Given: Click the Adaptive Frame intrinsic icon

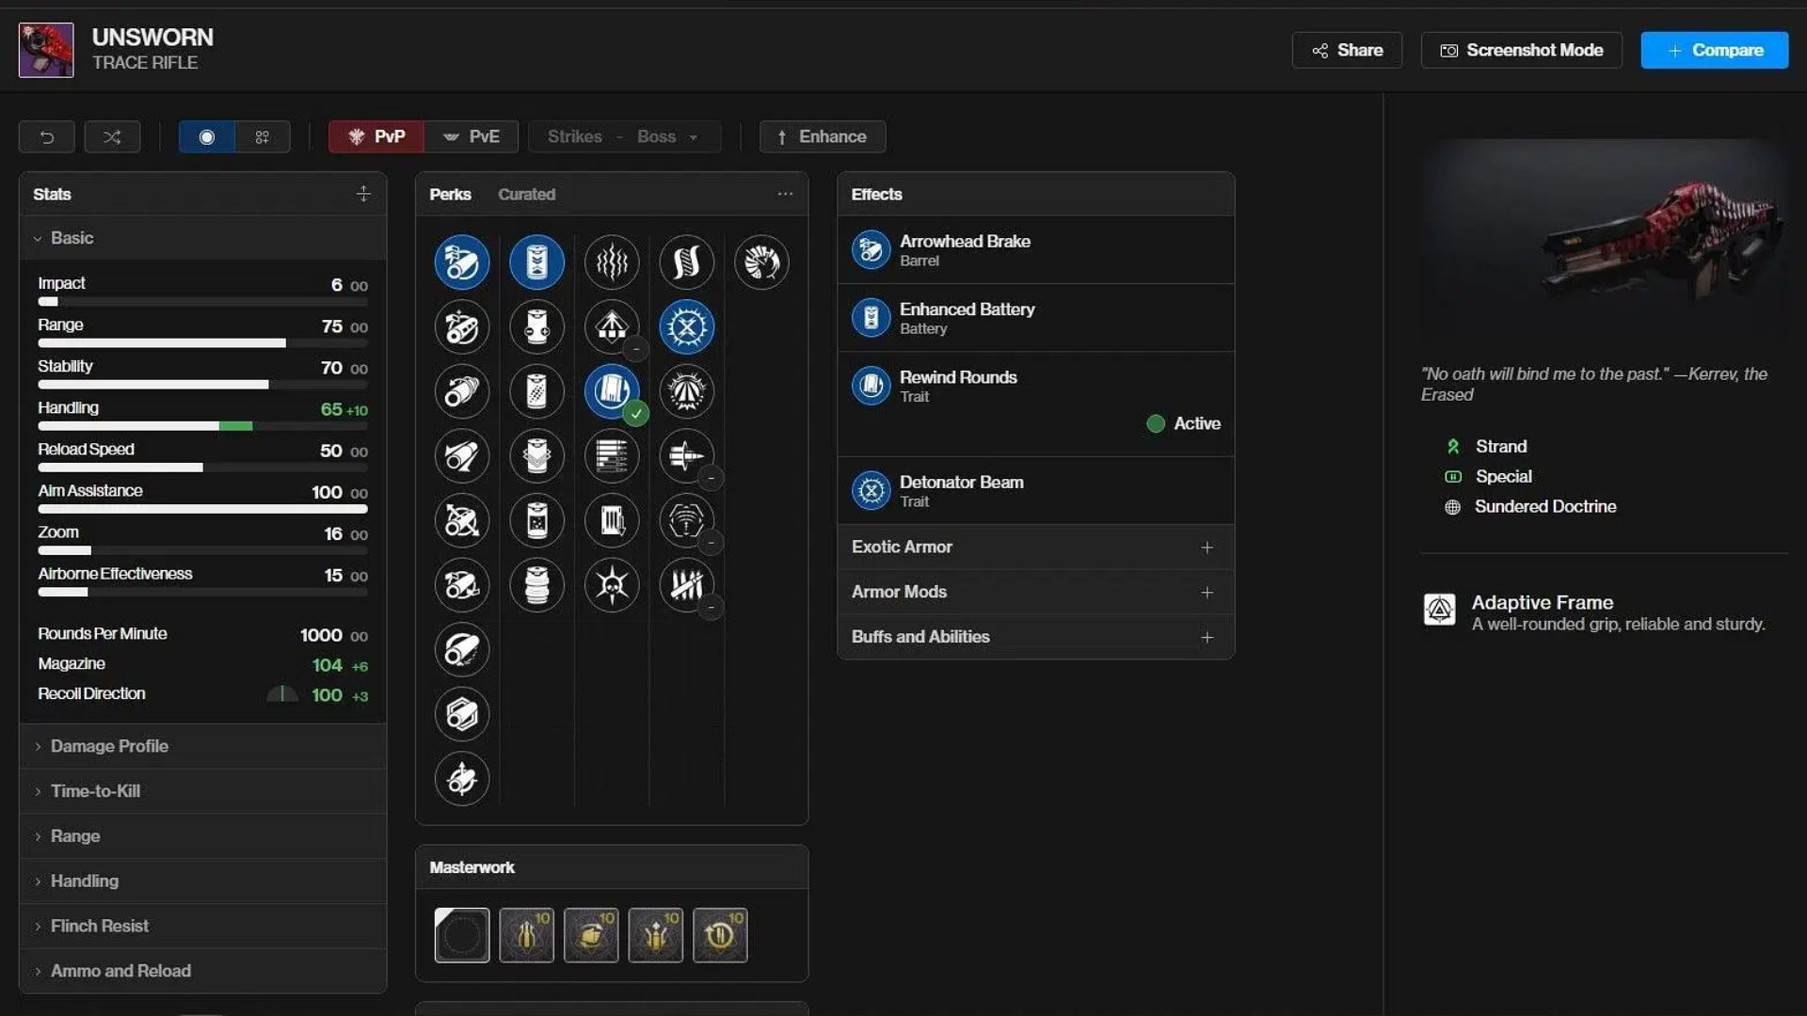Looking at the screenshot, I should 1439,611.
